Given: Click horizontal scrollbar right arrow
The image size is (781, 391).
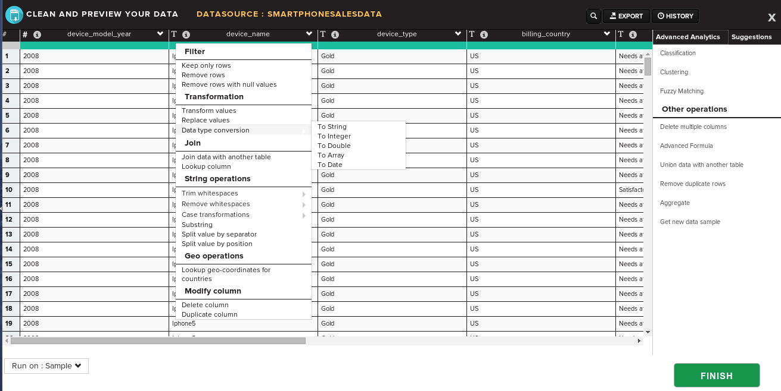Looking at the screenshot, I should click(639, 340).
